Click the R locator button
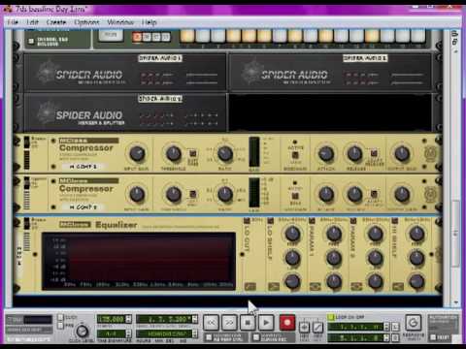The width and height of the screenshot is (466, 349). click(395, 338)
